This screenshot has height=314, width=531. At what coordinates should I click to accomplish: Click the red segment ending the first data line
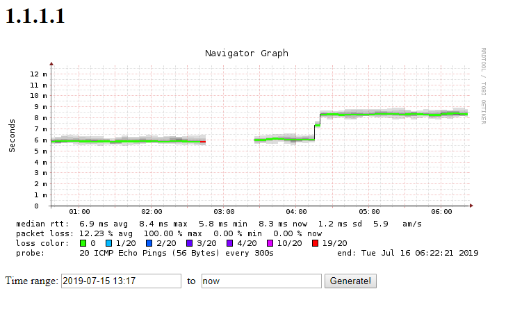coord(203,142)
